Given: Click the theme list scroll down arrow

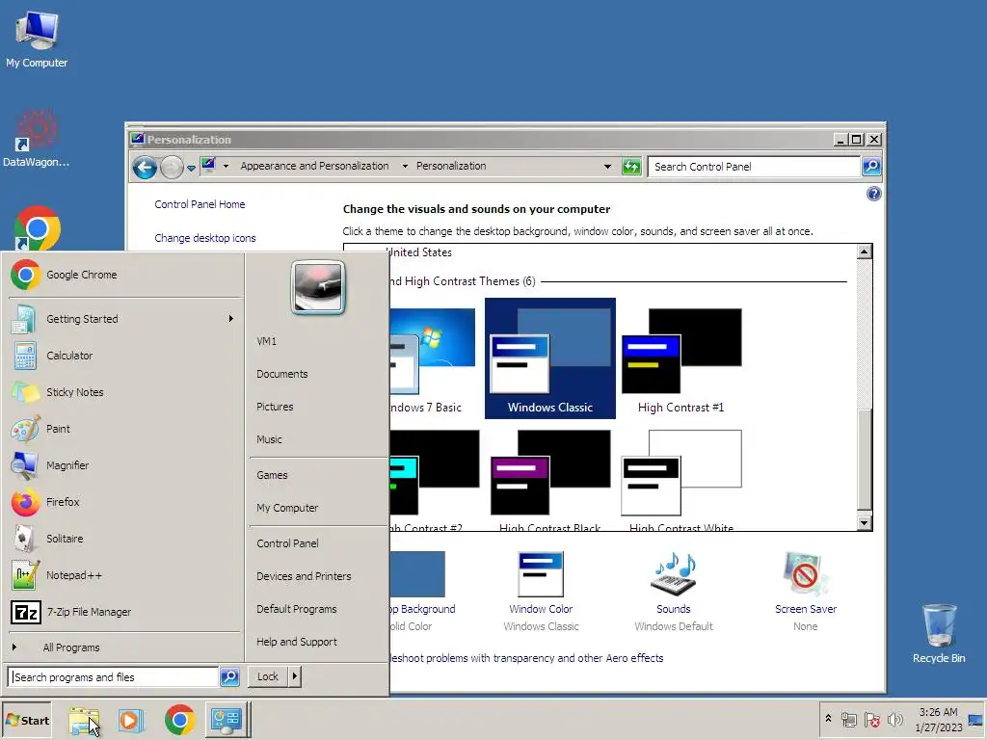Looking at the screenshot, I should [x=865, y=522].
